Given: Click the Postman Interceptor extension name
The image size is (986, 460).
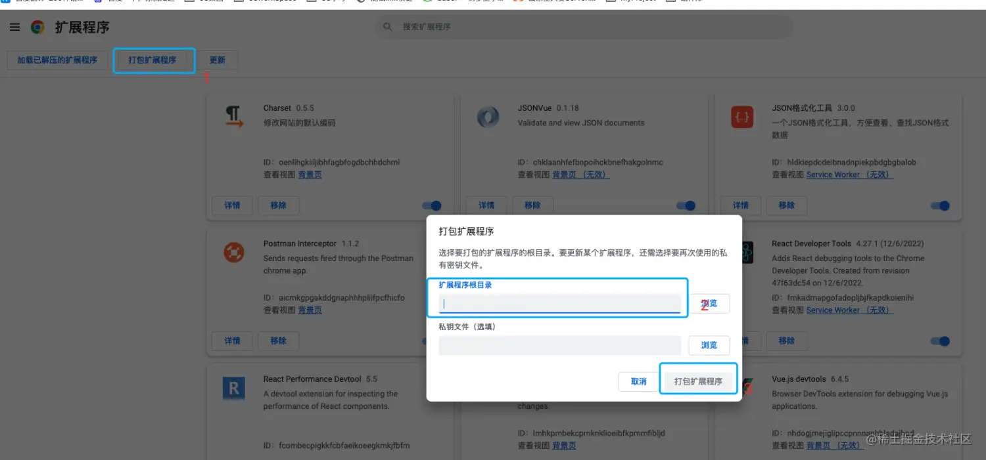Looking at the screenshot, I should 300,243.
